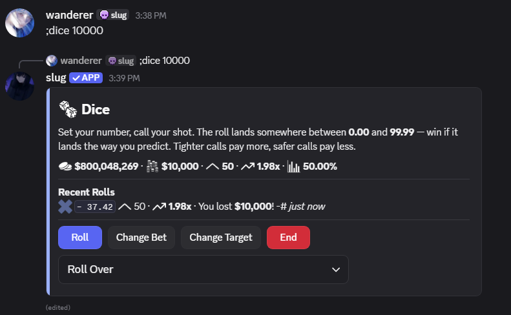Click the bar chart win chance icon
Image resolution: width=511 pixels, height=315 pixels.
pos(293,167)
